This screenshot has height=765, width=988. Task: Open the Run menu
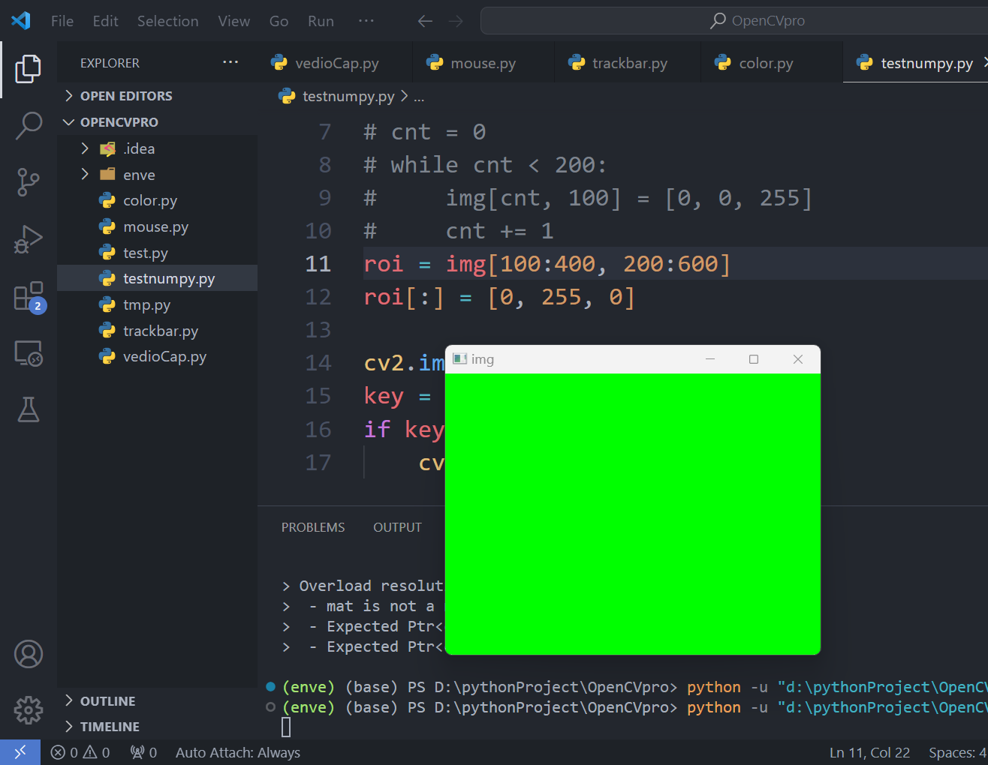[321, 21]
